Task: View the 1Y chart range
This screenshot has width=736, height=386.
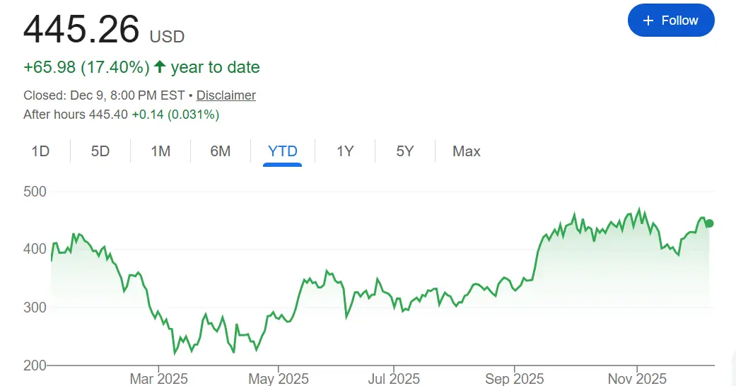Action: pos(344,151)
